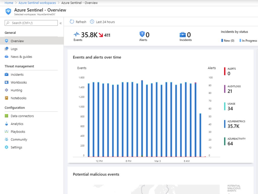The height and width of the screenshot is (194, 258).
Task: Click the teal USAGE legend color bar
Action: 225,106
